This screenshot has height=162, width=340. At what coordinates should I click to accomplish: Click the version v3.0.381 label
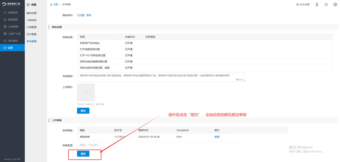[12, 159]
